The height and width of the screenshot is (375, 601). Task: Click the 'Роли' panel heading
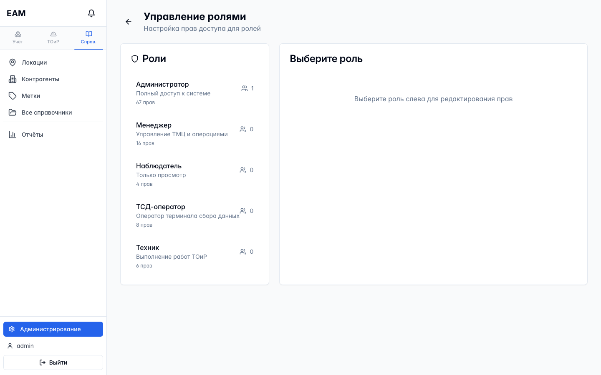pos(154,59)
